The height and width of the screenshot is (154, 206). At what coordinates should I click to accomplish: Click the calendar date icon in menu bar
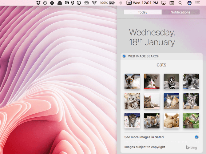point(129,3)
